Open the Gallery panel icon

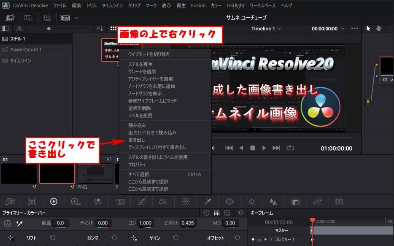[10, 18]
